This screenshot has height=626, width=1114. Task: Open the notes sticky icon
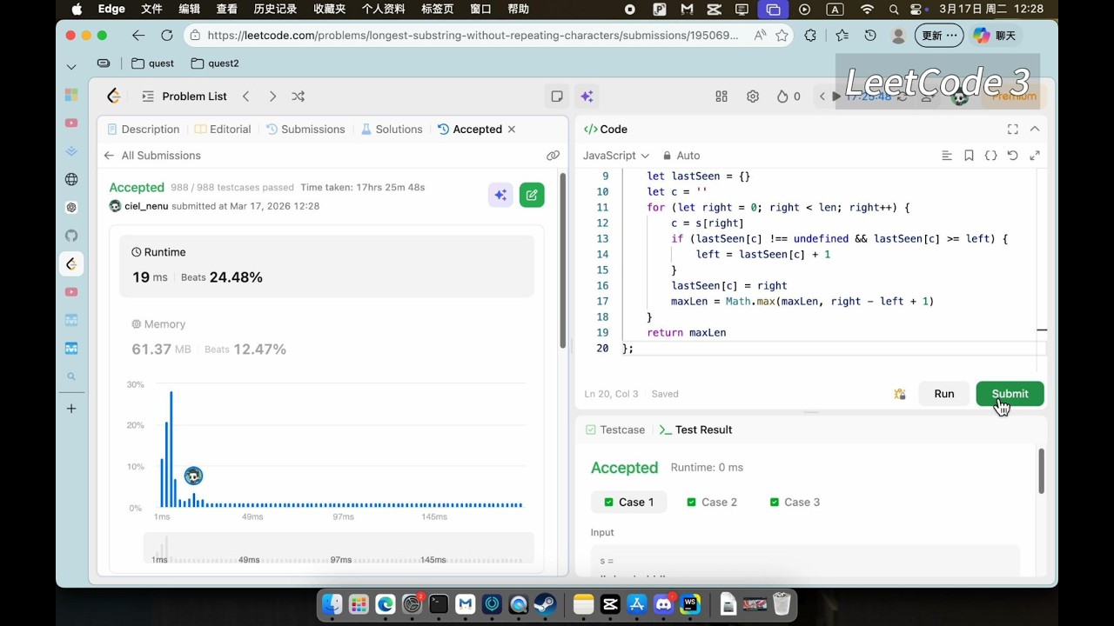click(557, 97)
